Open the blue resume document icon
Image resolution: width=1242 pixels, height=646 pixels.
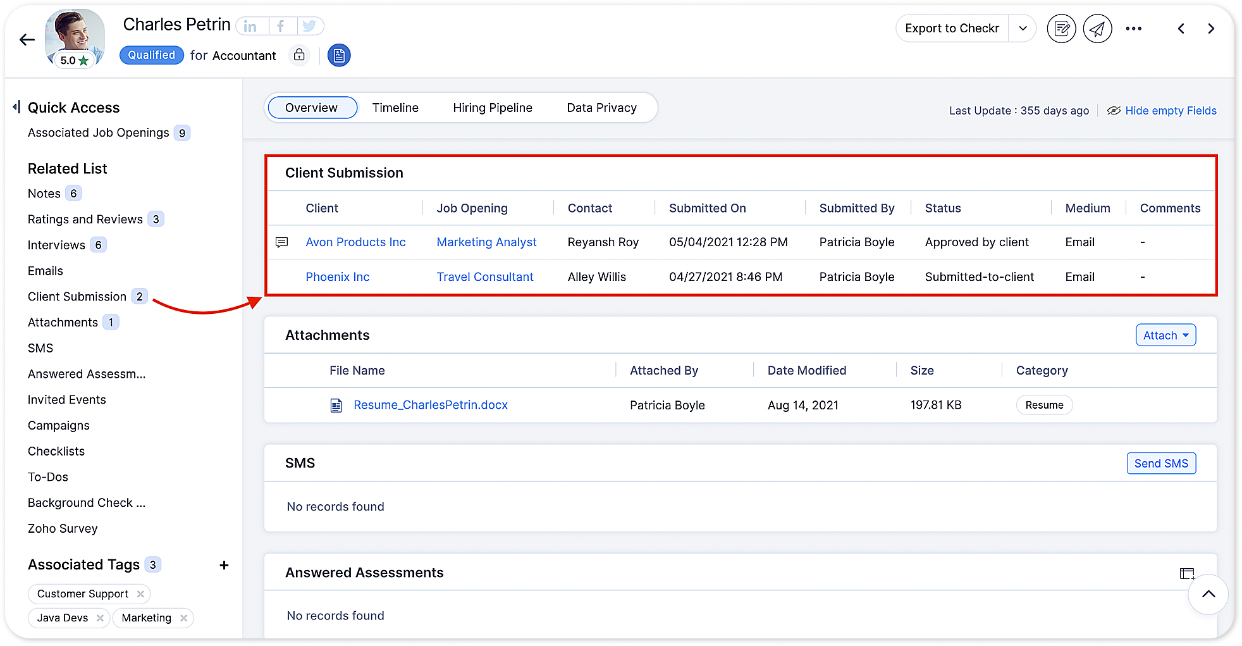(339, 56)
